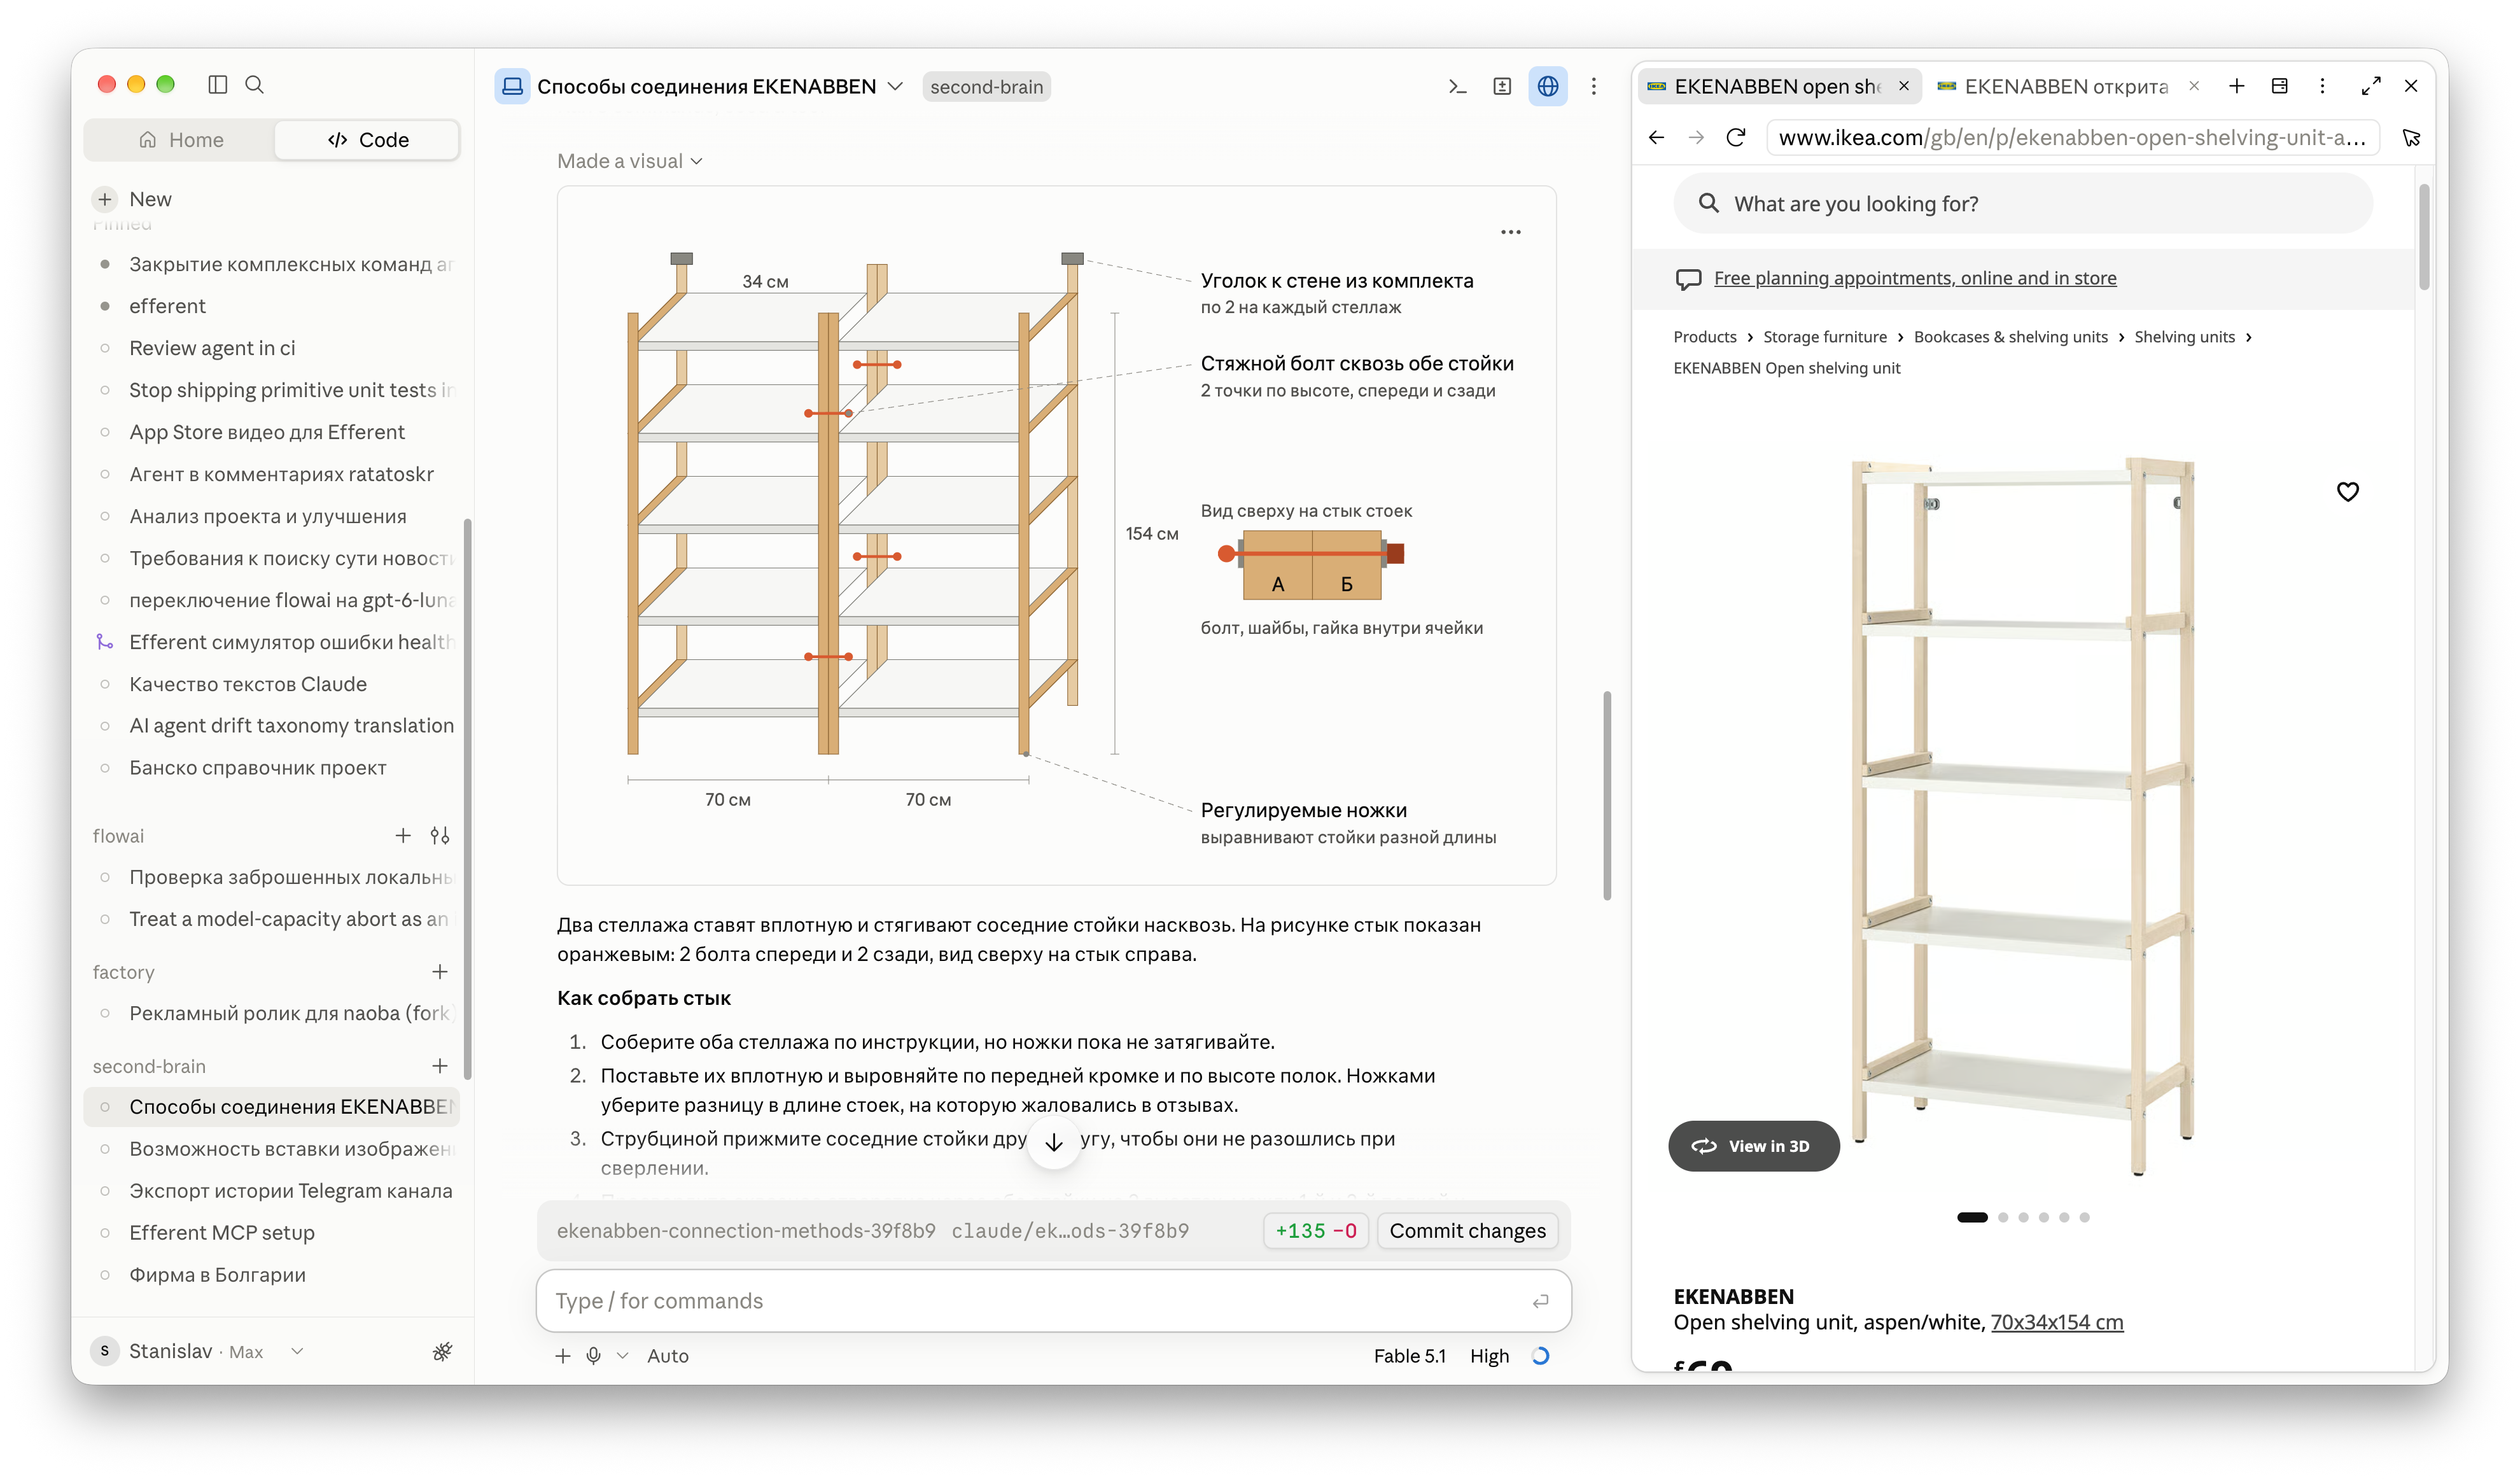Click the Commit changes button
2520x1479 pixels.
(1467, 1231)
